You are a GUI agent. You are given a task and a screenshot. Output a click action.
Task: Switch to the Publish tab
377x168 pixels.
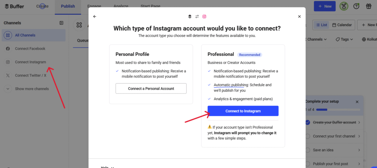tap(68, 6)
